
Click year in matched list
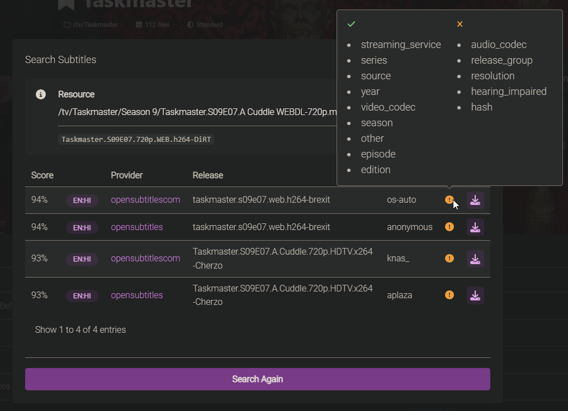click(370, 92)
